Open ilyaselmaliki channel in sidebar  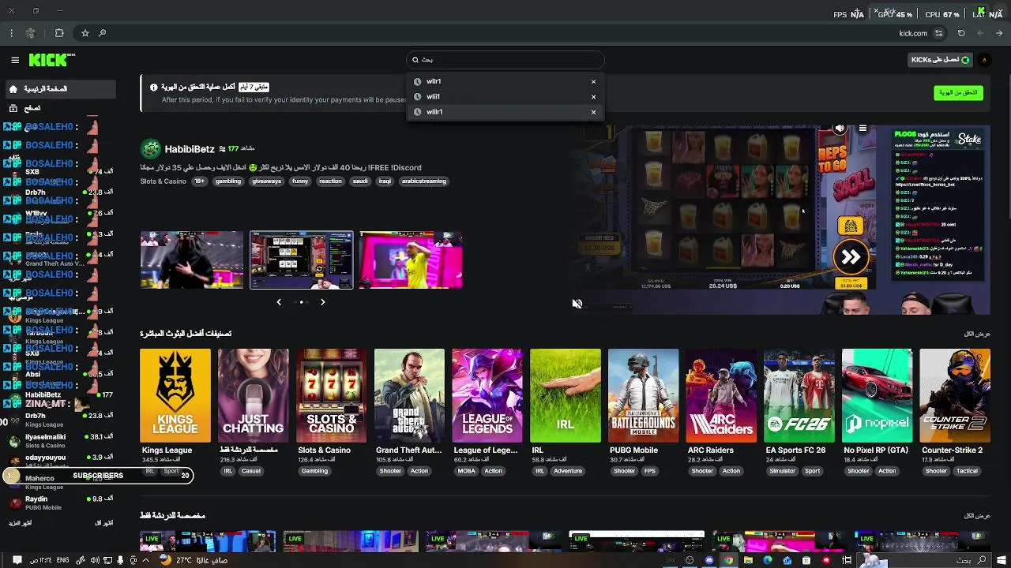pyautogui.click(x=59, y=440)
